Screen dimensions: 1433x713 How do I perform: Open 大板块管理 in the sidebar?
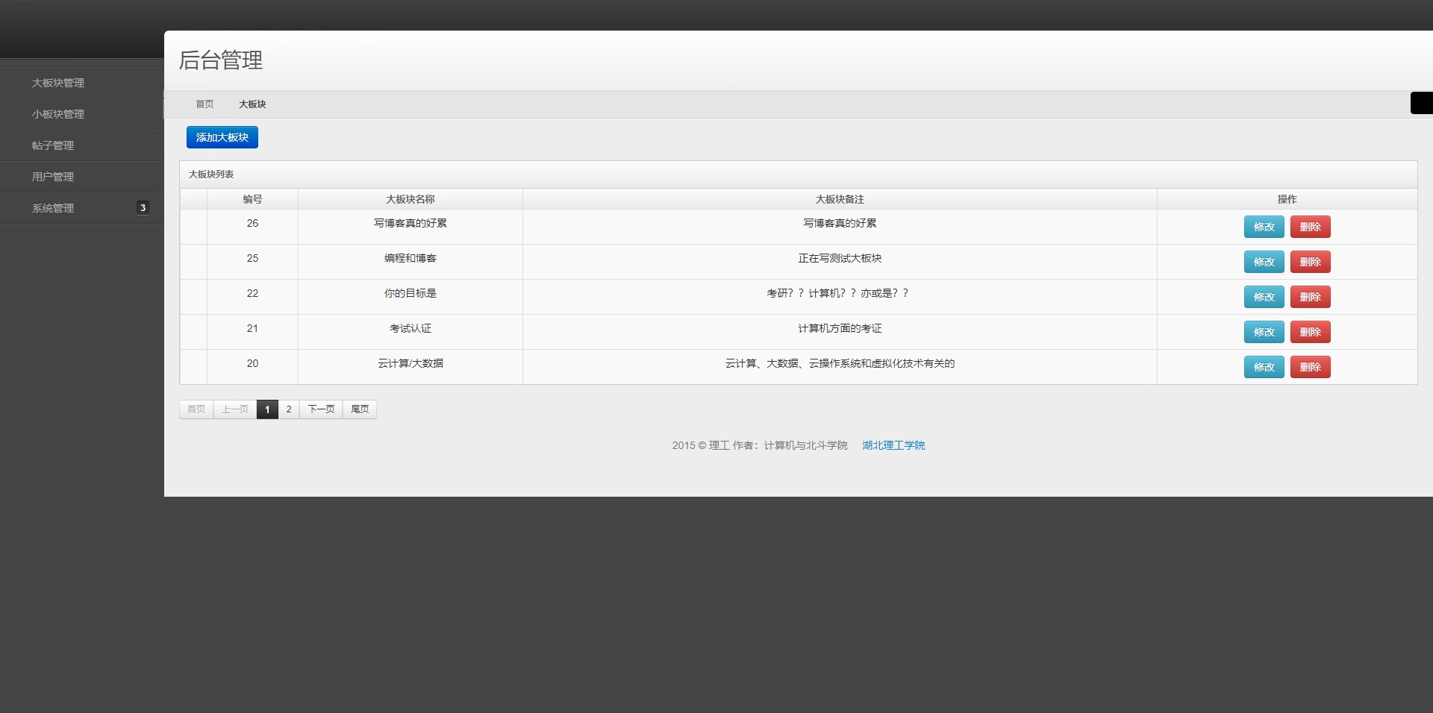click(x=81, y=83)
